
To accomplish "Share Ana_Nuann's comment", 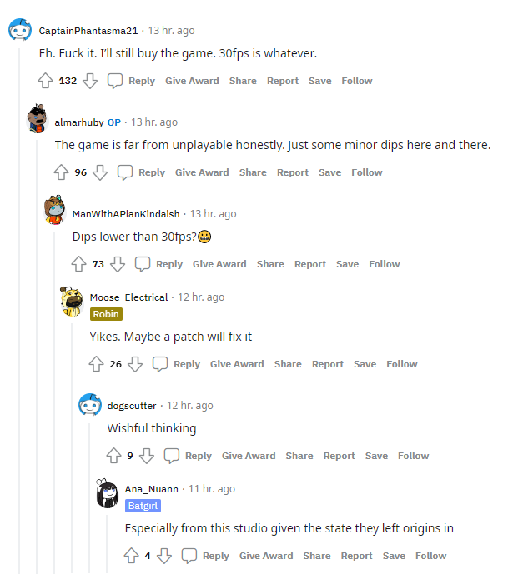I will tap(317, 556).
